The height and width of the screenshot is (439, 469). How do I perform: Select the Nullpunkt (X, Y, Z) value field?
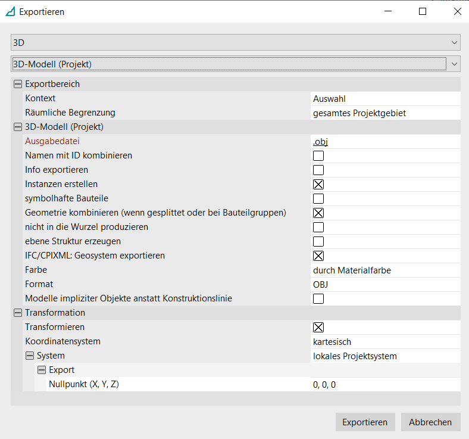(x=384, y=384)
